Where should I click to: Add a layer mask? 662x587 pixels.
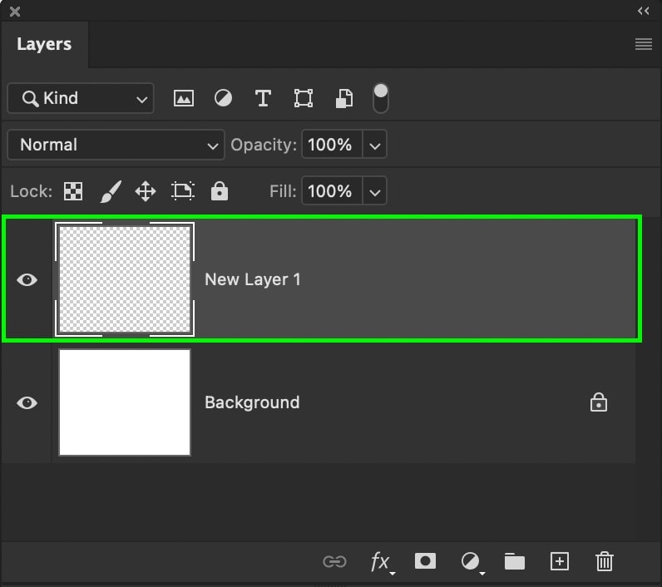425,562
